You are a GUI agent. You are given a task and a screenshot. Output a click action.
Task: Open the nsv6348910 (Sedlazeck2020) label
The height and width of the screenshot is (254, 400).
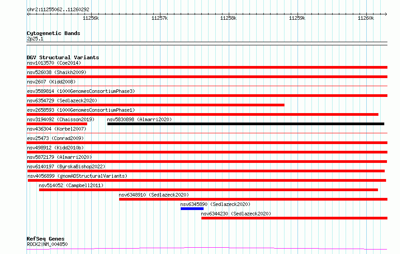154,195
